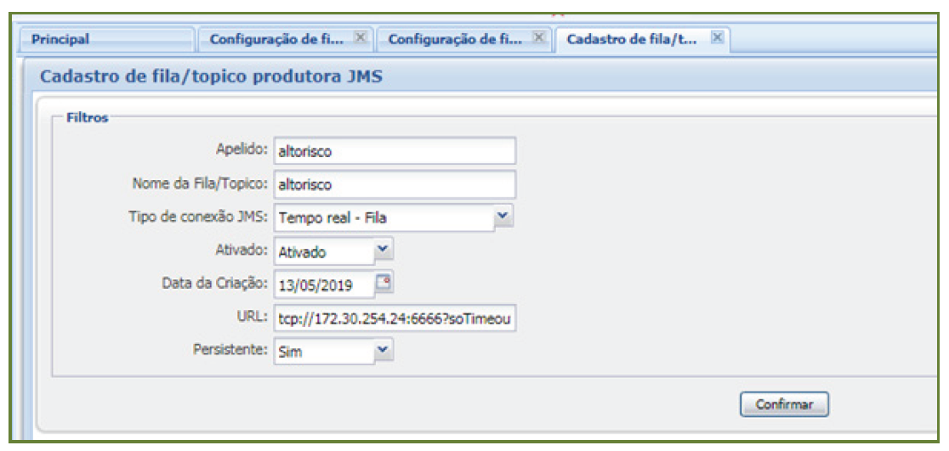Expand the Persistente dropdown arrow

384,349
